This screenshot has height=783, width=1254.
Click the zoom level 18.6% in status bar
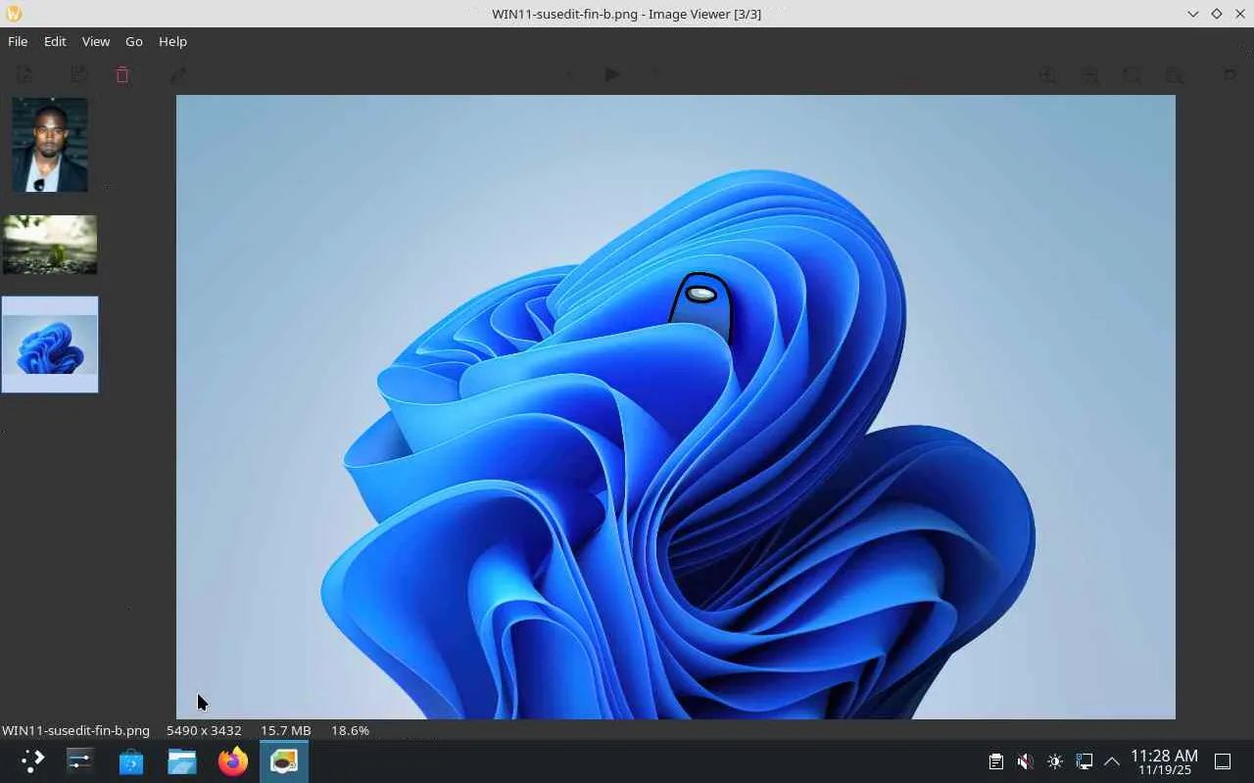point(350,730)
